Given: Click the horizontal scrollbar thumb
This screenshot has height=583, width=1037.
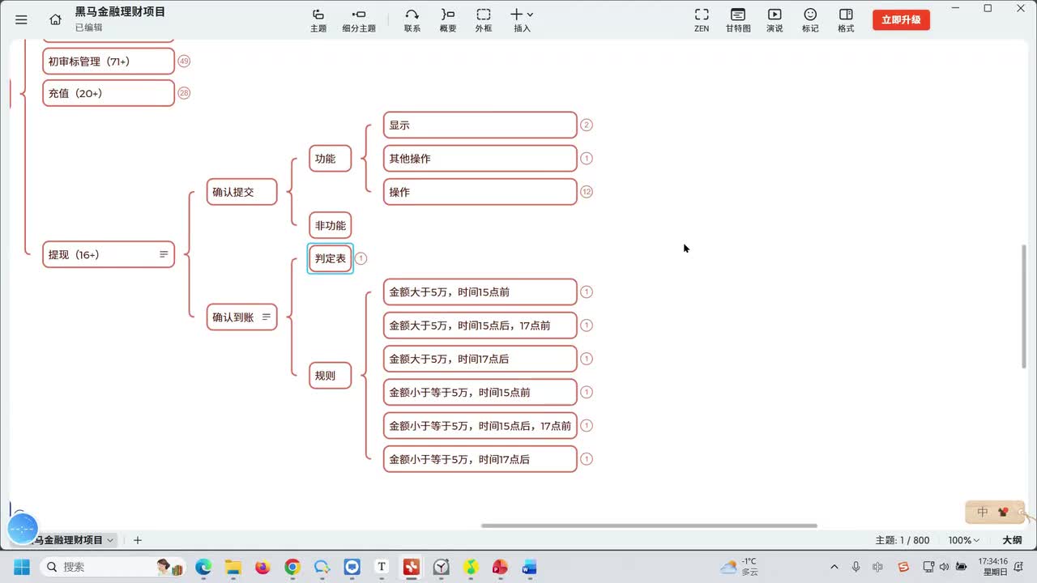Looking at the screenshot, I should tap(649, 526).
